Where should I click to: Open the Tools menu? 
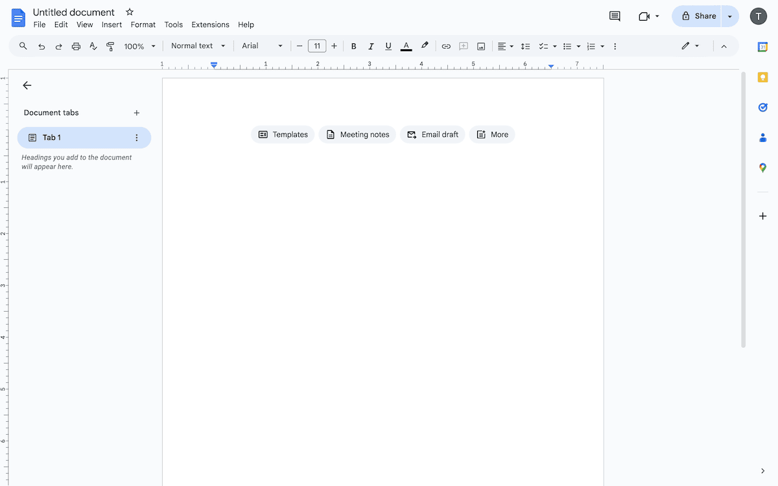[174, 25]
